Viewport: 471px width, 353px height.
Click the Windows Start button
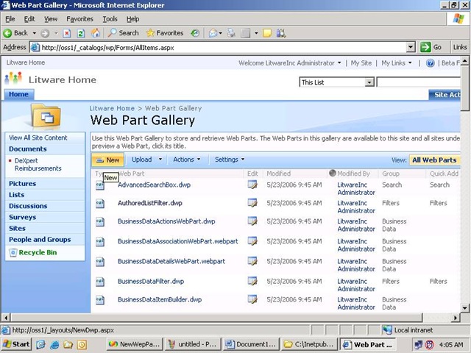pos(16,344)
